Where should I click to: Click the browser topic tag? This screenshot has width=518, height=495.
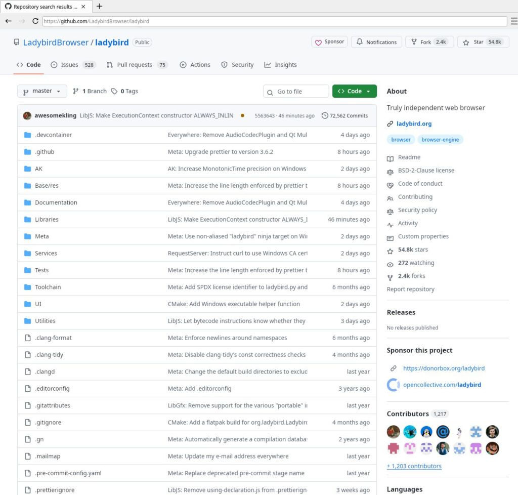(x=401, y=140)
